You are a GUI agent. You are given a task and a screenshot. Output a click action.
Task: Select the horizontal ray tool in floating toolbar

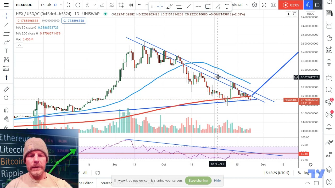click(198, 6)
